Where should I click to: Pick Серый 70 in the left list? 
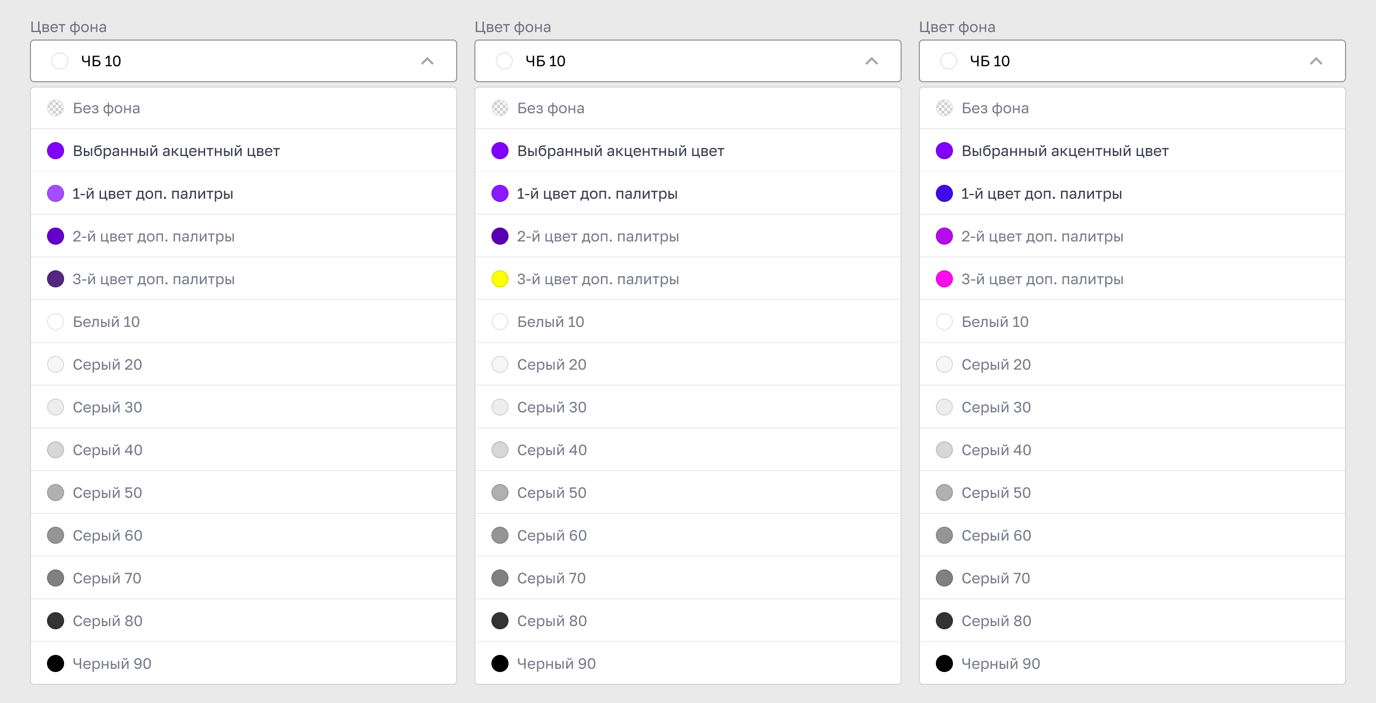click(244, 578)
